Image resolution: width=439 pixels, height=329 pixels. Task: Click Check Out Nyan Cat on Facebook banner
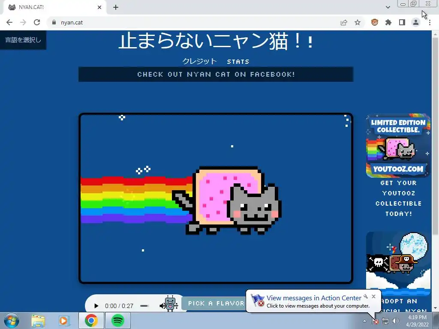click(216, 75)
